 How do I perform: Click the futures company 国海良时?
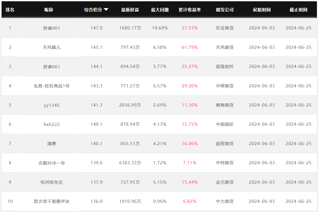(x=225, y=67)
